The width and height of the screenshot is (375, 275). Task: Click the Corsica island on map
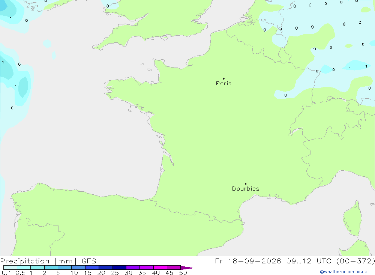[353, 220]
